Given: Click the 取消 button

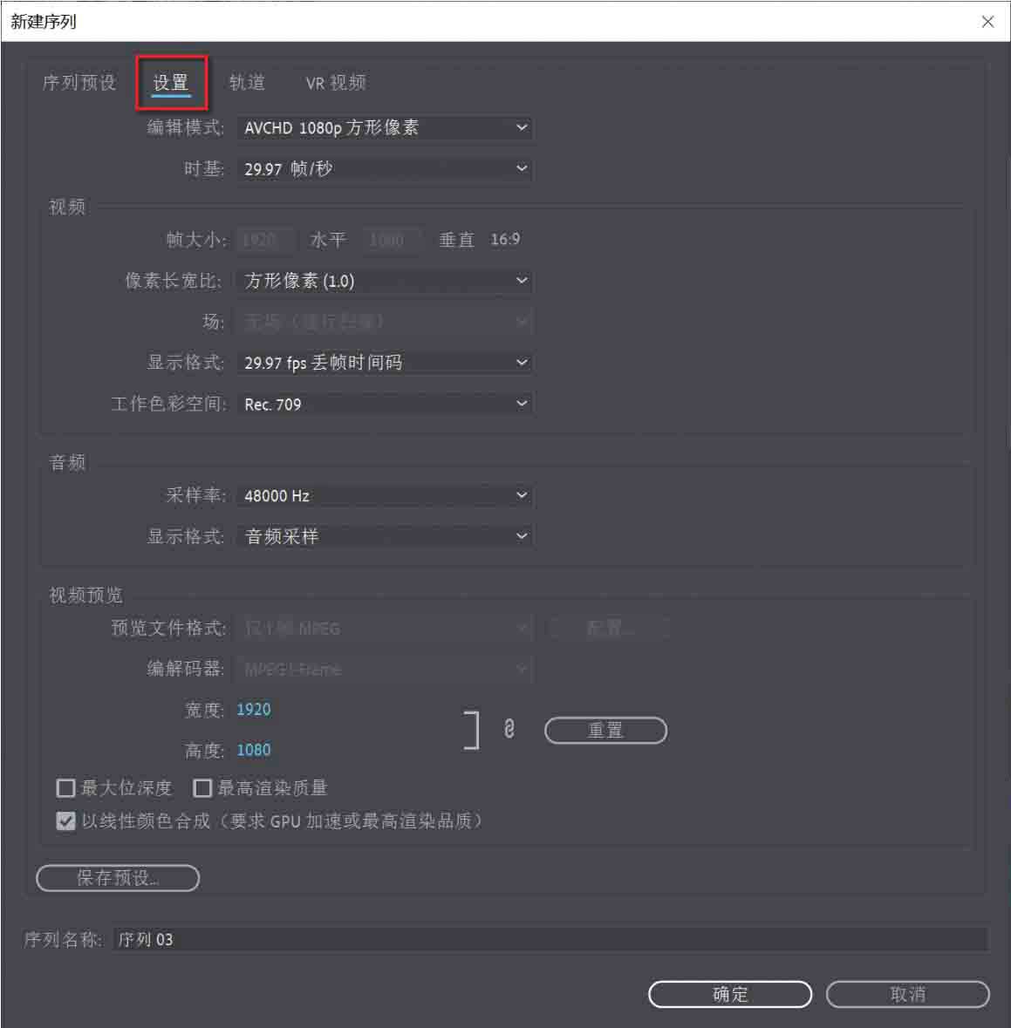Looking at the screenshot, I should click(907, 994).
